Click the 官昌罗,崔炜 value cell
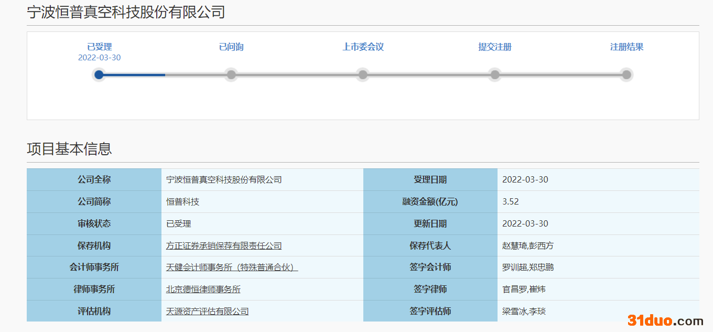The height and width of the screenshot is (332, 713). click(598, 290)
